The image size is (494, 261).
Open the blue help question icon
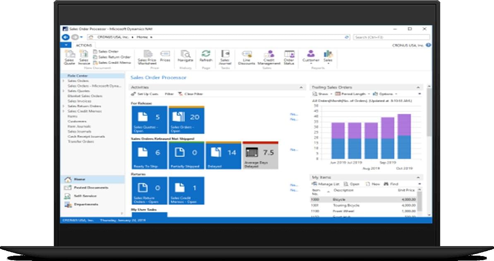coord(428,45)
